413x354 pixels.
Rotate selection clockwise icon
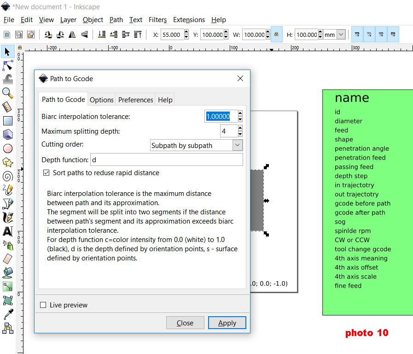pyautogui.click(x=60, y=35)
